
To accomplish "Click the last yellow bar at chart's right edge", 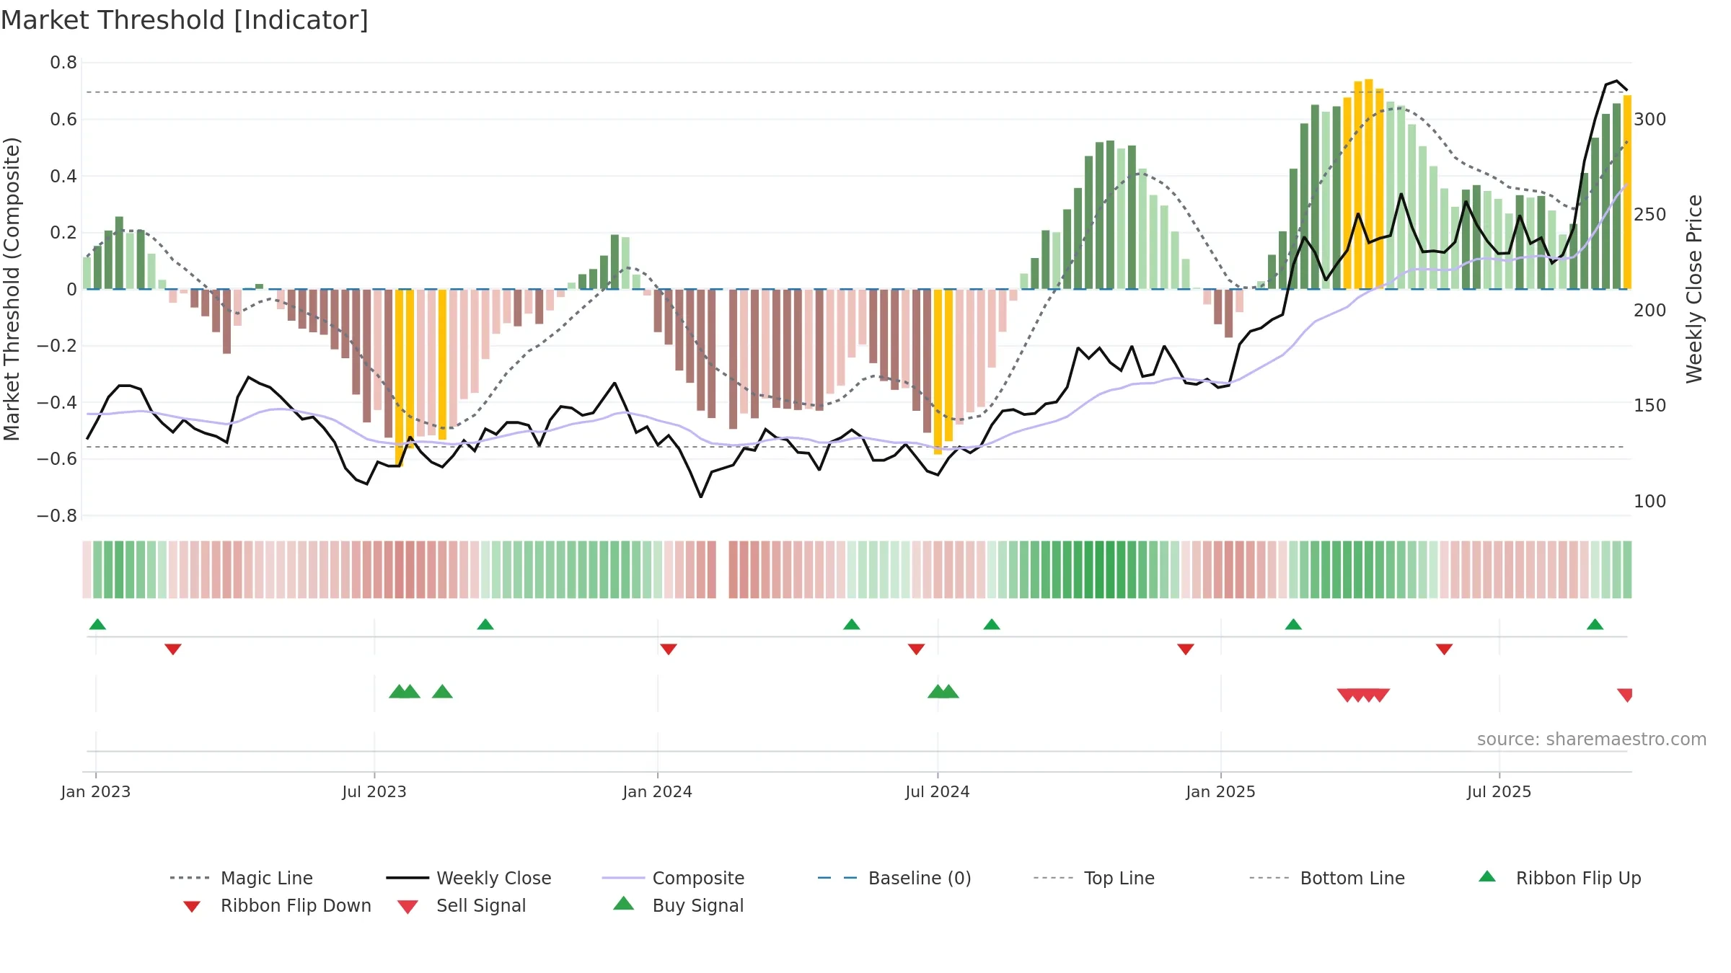I will [x=1627, y=192].
